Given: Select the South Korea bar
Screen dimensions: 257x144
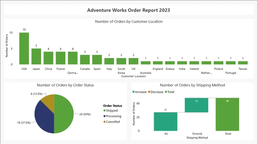Looking at the screenshot, I should pyautogui.click(x=121, y=61).
